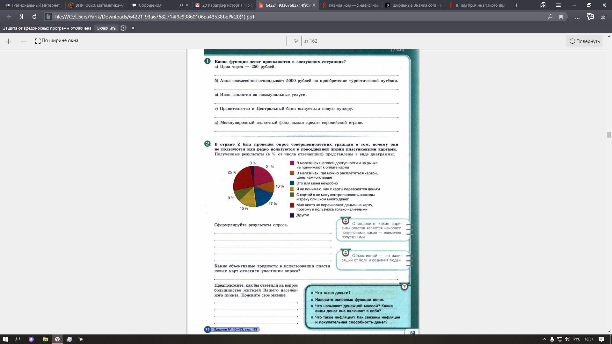Open the volume tray icon
This screenshot has height=344, width=612.
[567, 339]
